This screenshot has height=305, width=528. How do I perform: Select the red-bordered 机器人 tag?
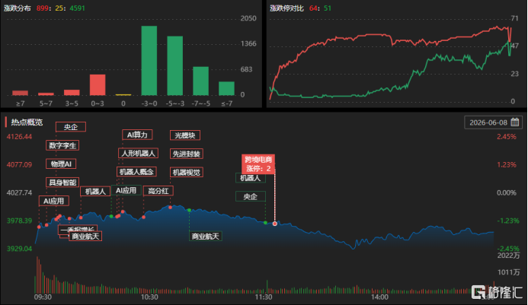pos(95,192)
